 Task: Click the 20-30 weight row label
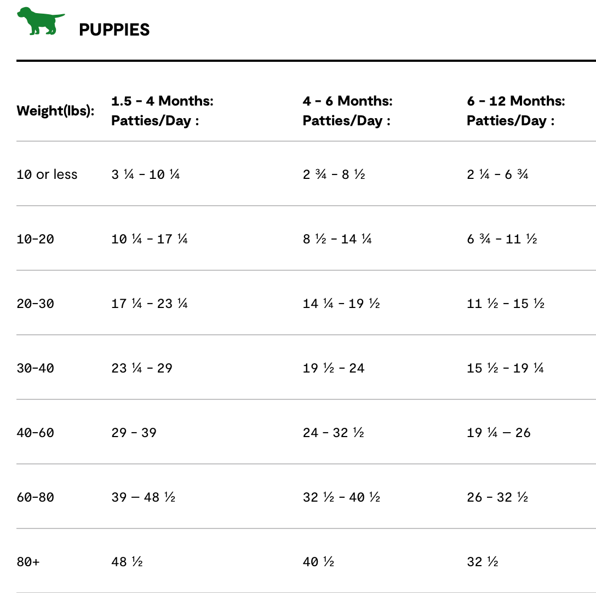point(36,304)
